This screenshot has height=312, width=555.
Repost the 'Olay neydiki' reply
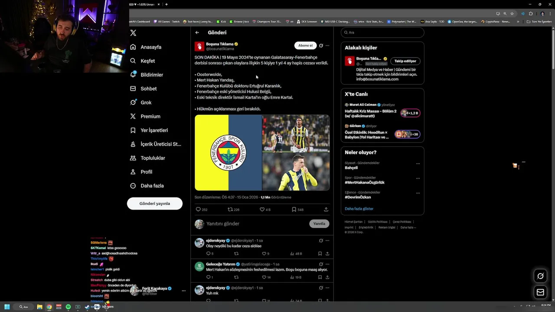(x=236, y=253)
